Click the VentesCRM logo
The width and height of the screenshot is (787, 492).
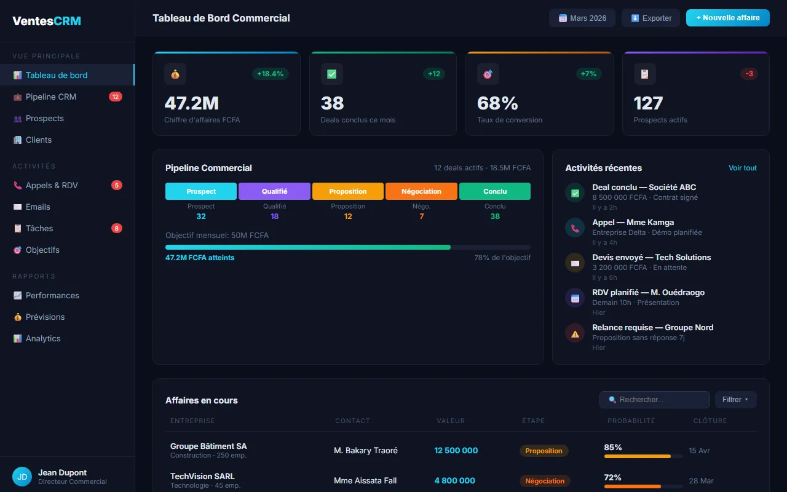[x=47, y=21]
